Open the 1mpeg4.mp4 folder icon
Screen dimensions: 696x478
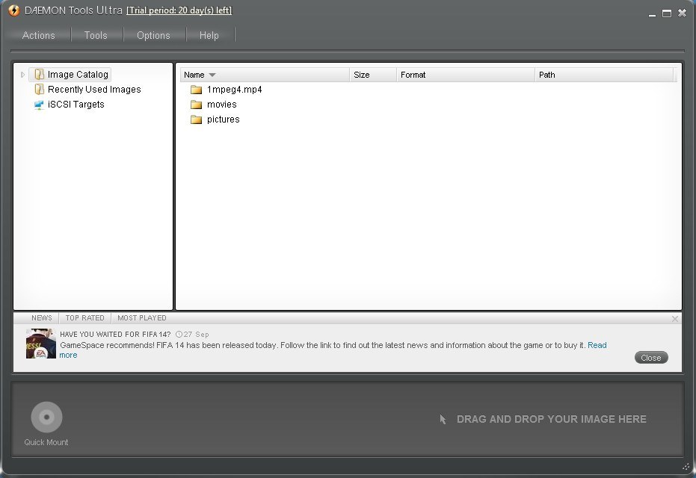point(196,89)
